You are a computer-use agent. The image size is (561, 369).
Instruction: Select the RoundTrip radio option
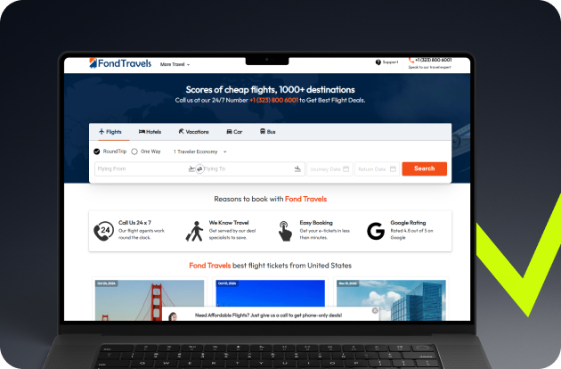pyautogui.click(x=97, y=152)
